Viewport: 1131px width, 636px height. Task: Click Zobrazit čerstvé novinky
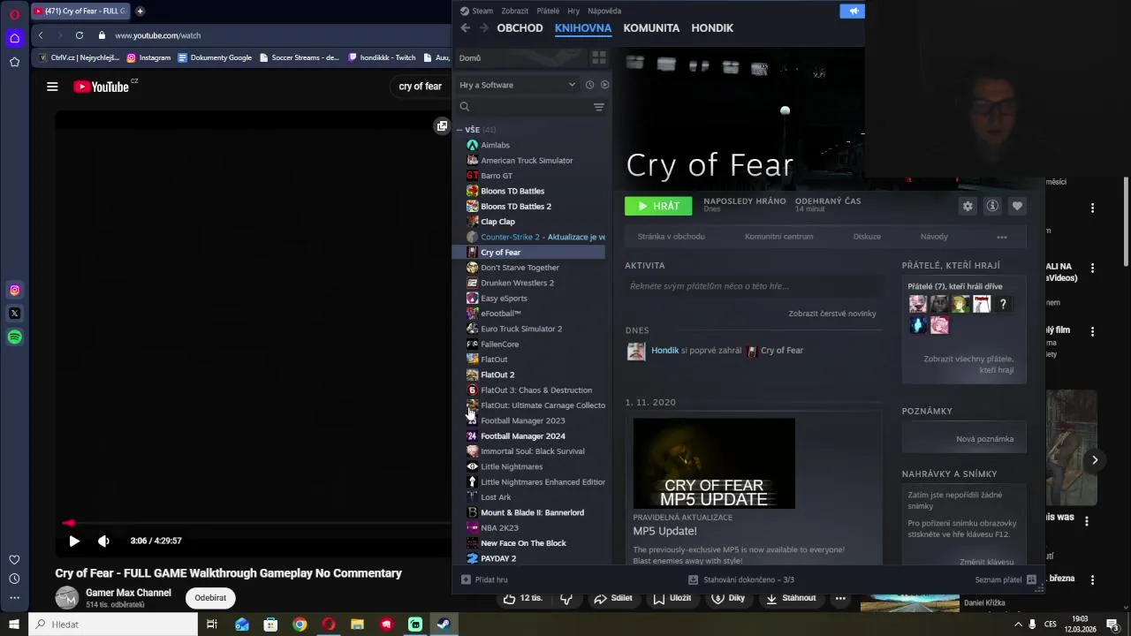[x=832, y=314]
